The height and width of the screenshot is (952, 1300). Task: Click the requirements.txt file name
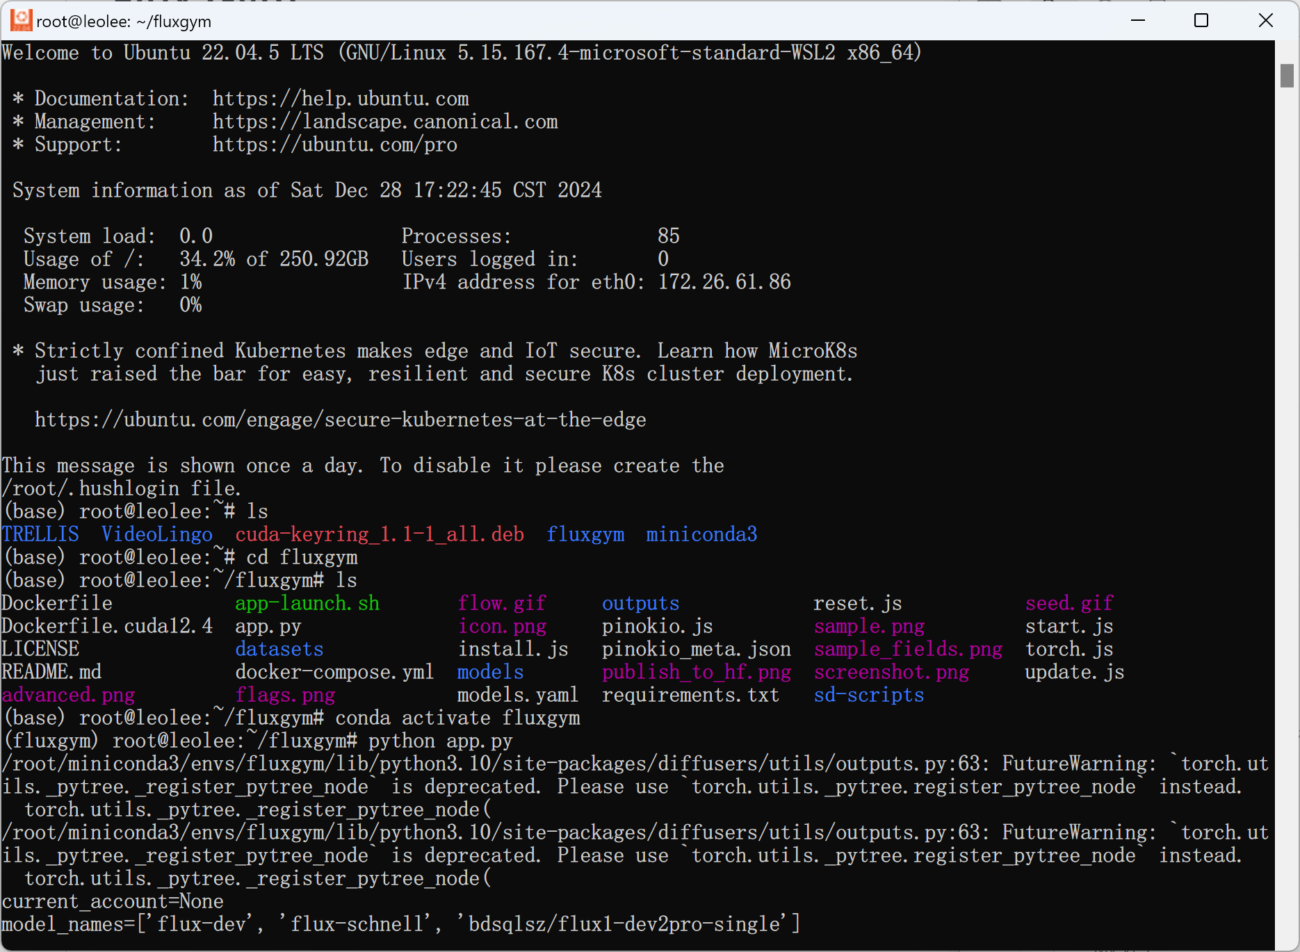point(690,695)
